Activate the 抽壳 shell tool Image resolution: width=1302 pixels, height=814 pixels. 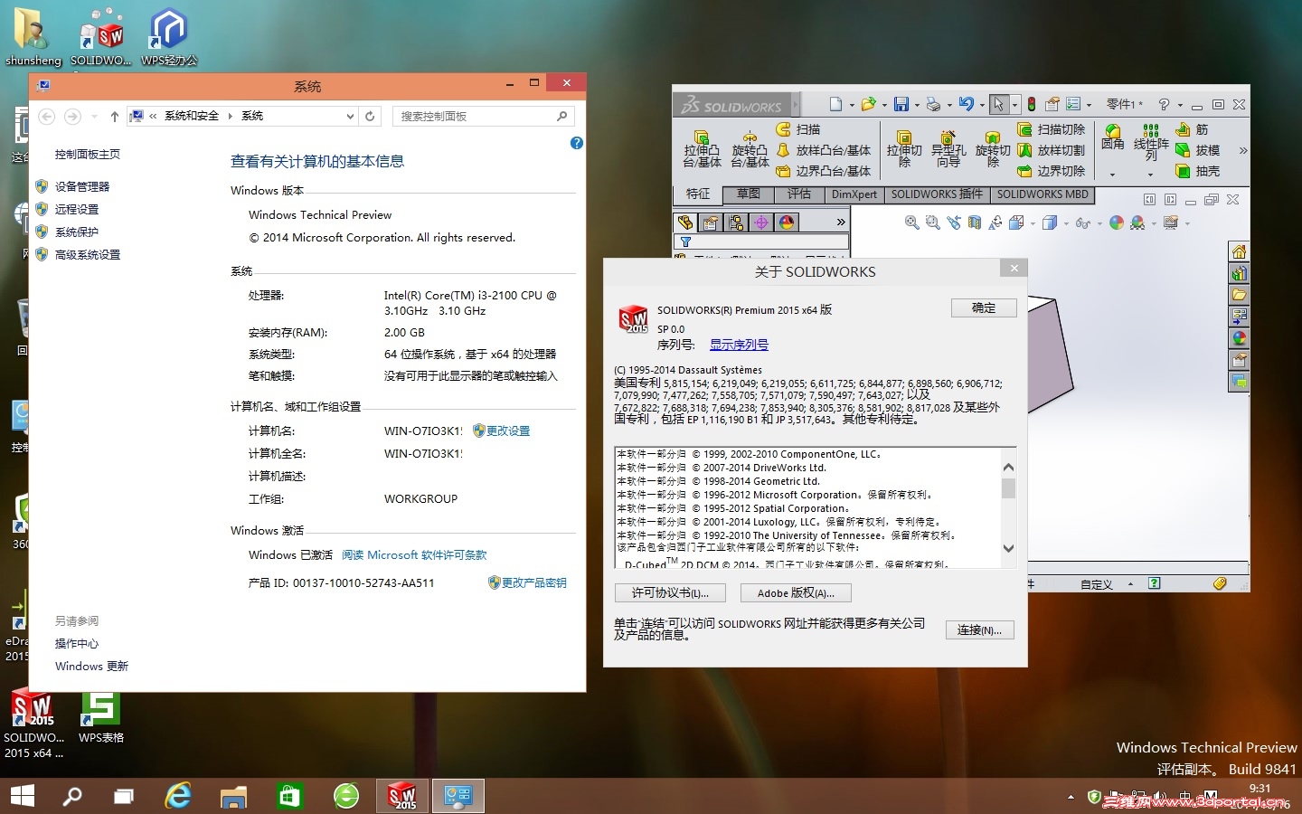1198,171
